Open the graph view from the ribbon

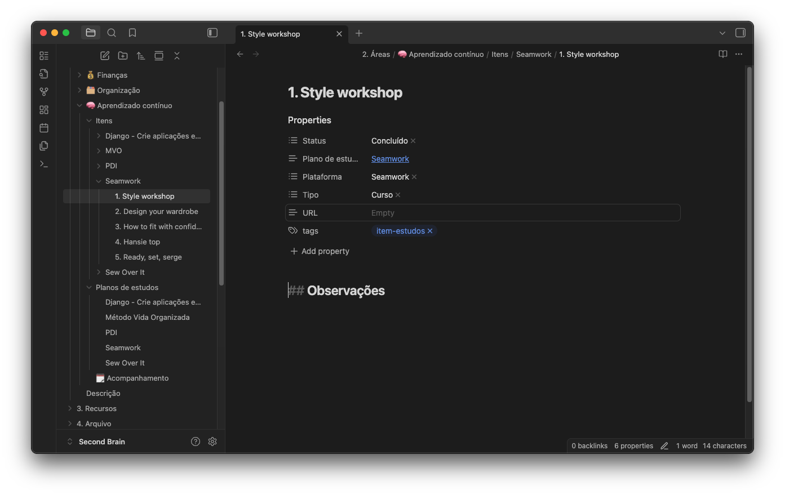coord(44,92)
